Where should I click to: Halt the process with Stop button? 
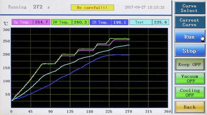coord(190,51)
